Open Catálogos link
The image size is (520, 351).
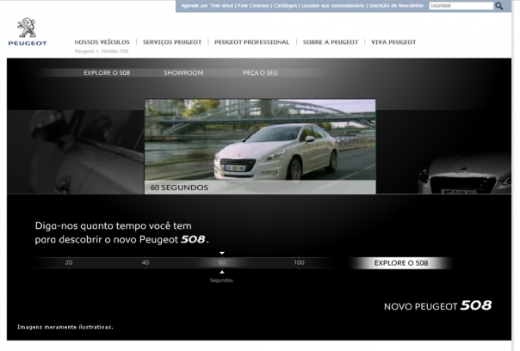click(285, 6)
